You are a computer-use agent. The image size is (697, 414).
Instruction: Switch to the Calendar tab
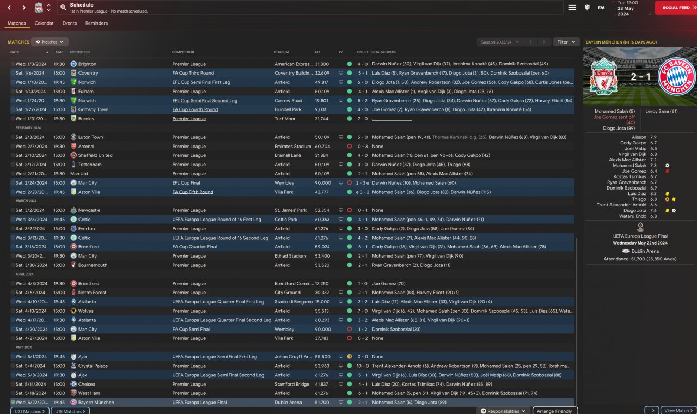click(x=44, y=23)
